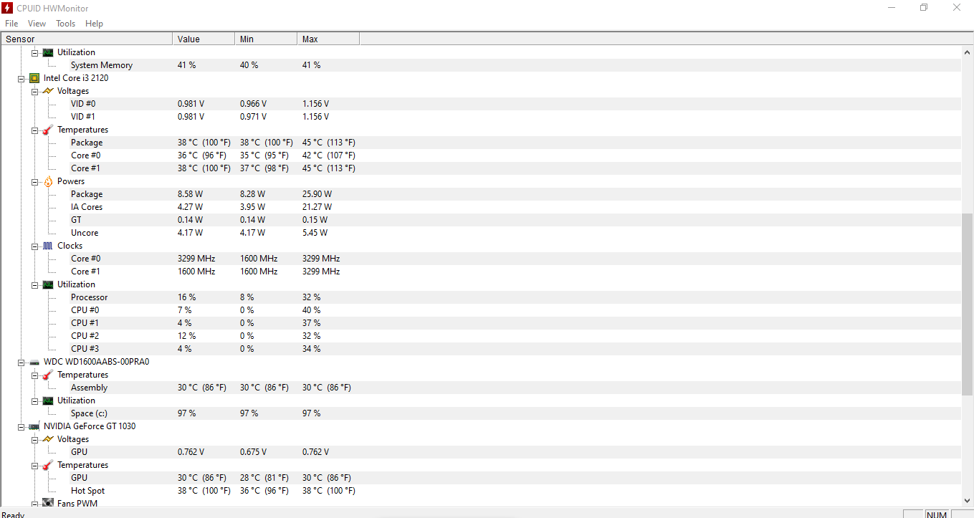Collapse the Clocks section
974x518 pixels.
point(35,246)
